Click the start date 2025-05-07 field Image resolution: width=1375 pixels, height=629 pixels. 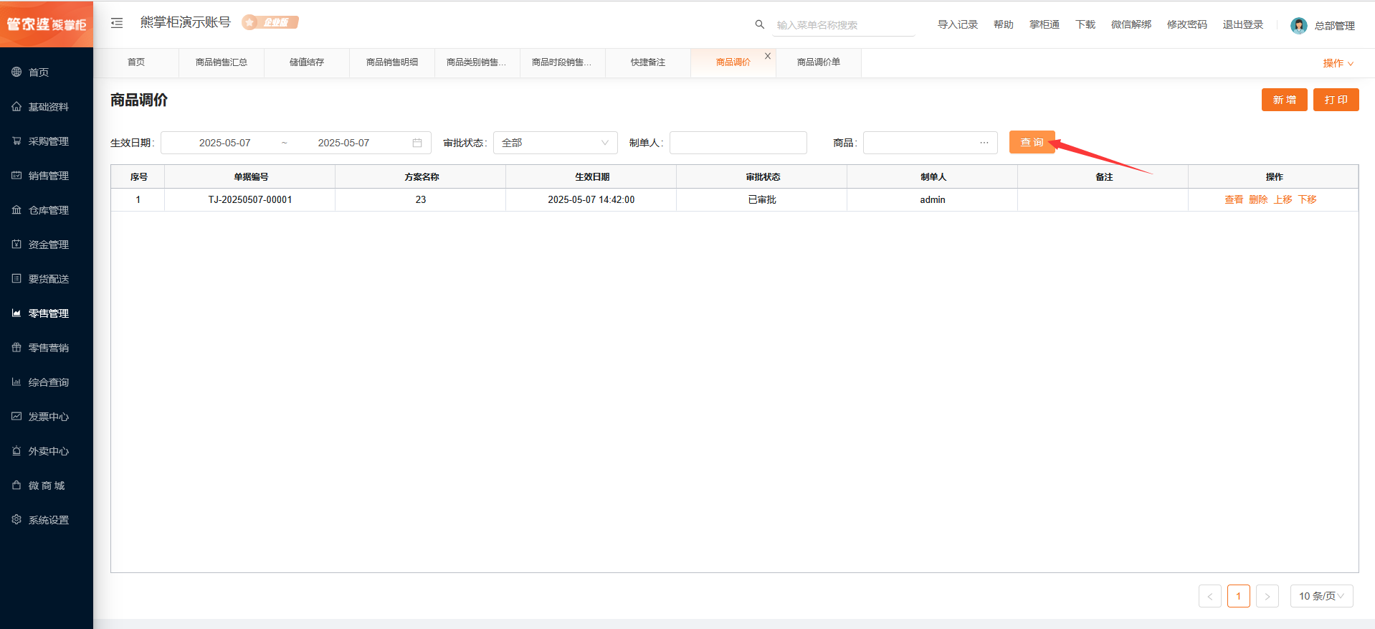tap(225, 143)
